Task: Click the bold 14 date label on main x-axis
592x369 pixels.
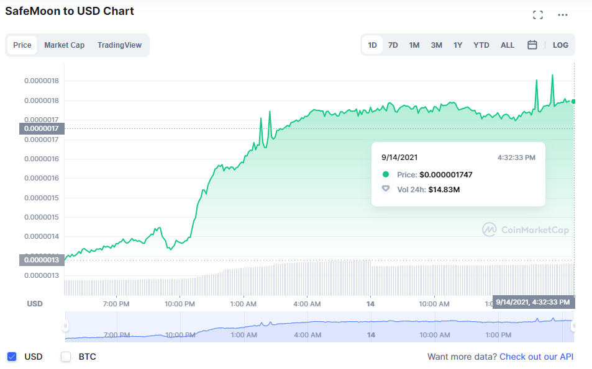Action: pyautogui.click(x=370, y=304)
